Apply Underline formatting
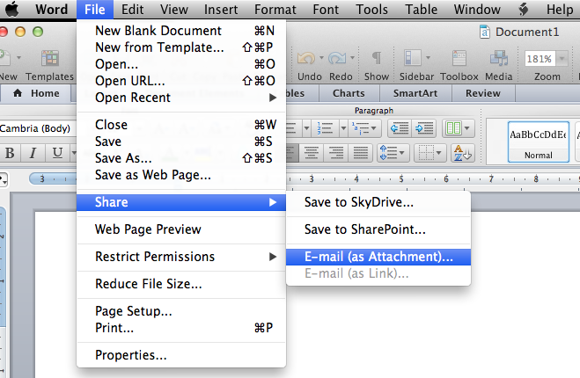The image size is (580, 378). click(x=57, y=153)
